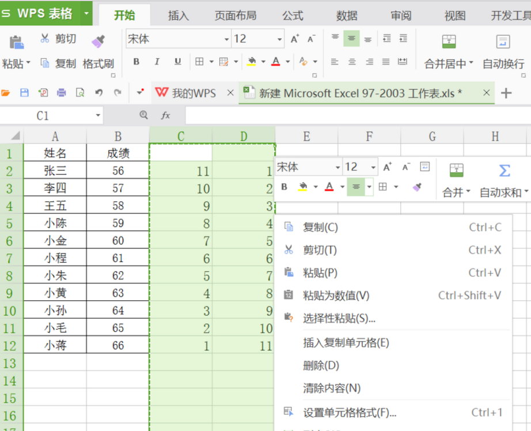Viewport: 531px width, 431px height.
Task: Open the Data (数据) tab
Action: coord(347,15)
